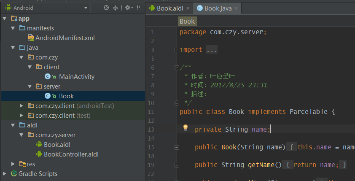Click the Gradle Scripts icon

click(13, 173)
